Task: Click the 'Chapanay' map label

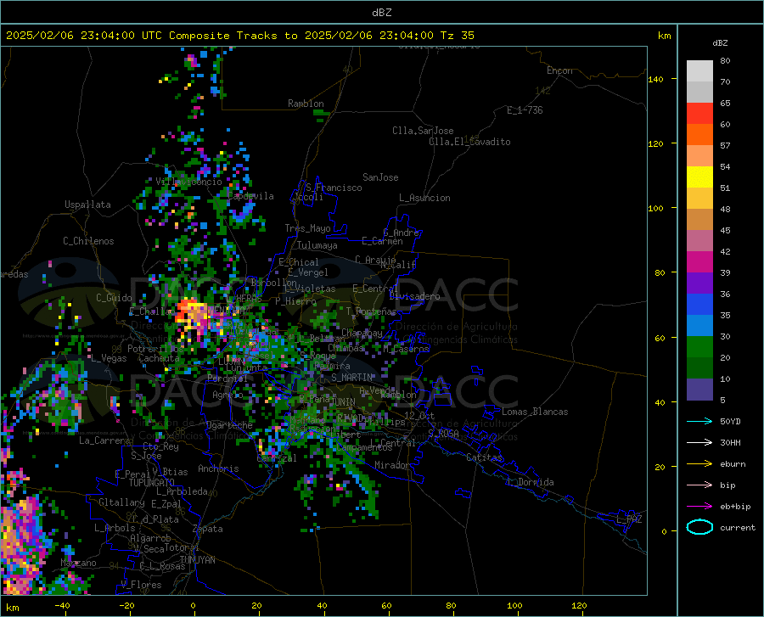Action: pyautogui.click(x=362, y=333)
